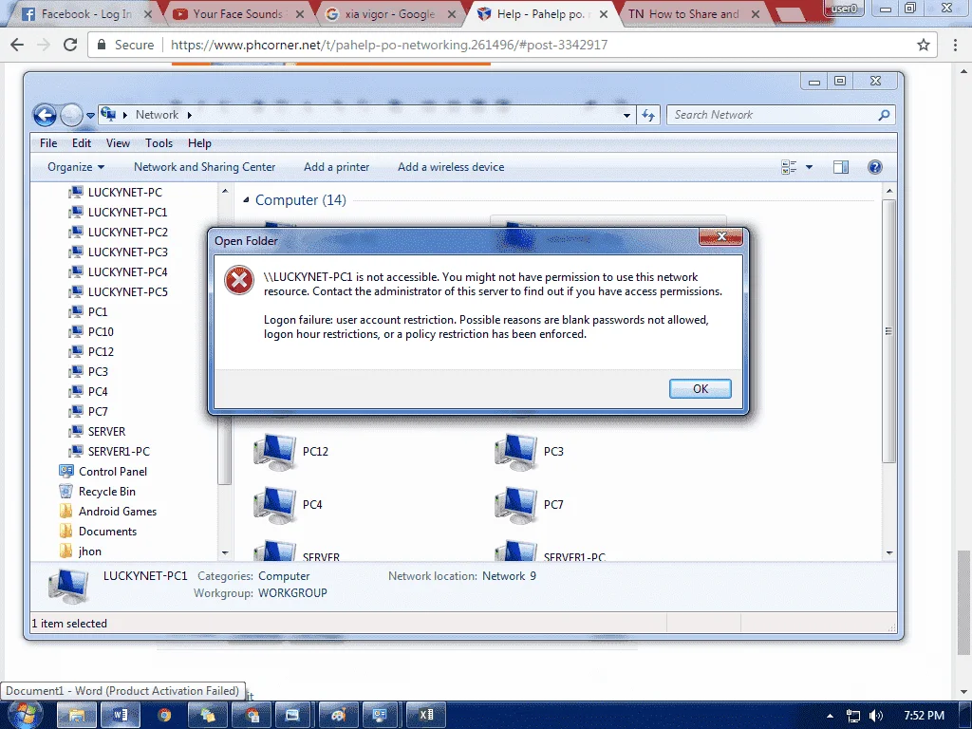Open the Organize dropdown
Image resolution: width=972 pixels, height=729 pixels.
(76, 167)
